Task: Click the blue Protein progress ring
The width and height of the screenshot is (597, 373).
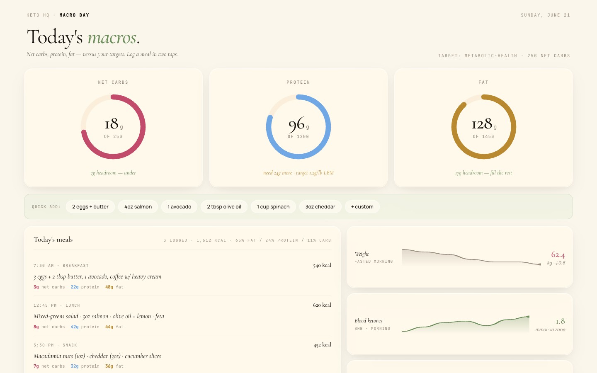Action: click(298, 127)
